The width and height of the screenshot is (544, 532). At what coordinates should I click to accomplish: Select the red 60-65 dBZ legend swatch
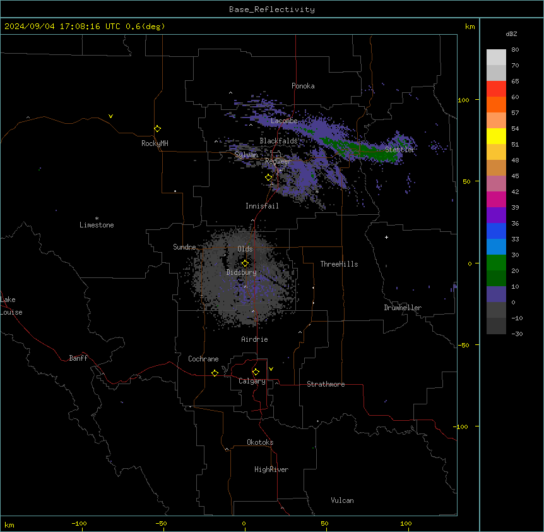pyautogui.click(x=496, y=88)
